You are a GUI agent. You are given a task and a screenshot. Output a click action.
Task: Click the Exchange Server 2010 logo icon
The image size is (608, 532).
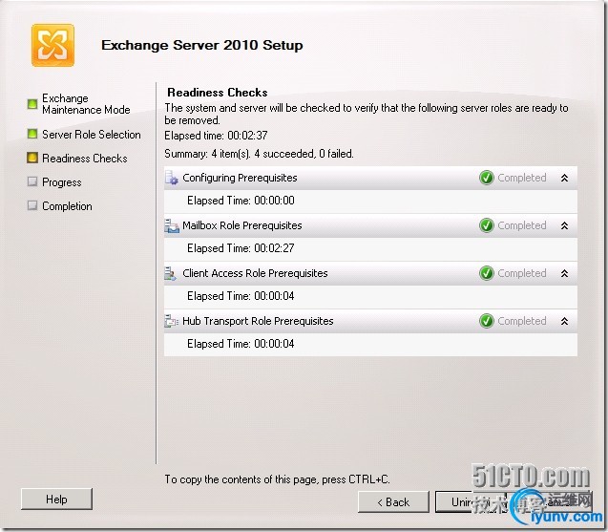[52, 46]
